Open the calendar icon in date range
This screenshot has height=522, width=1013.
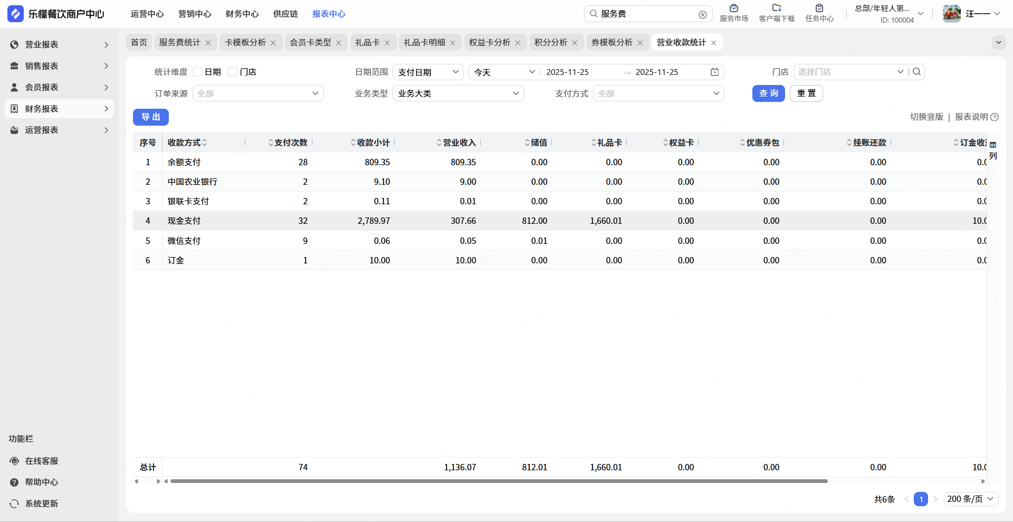pyautogui.click(x=715, y=72)
